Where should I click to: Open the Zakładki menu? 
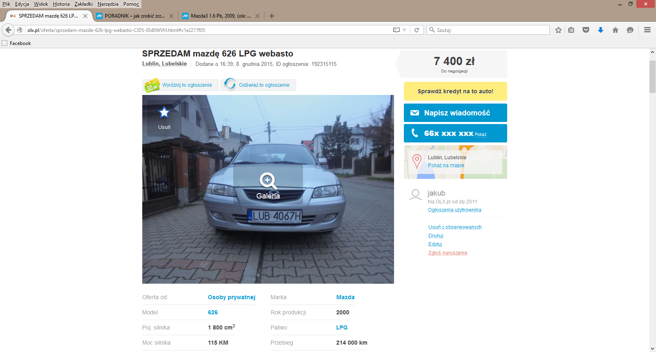point(83,4)
